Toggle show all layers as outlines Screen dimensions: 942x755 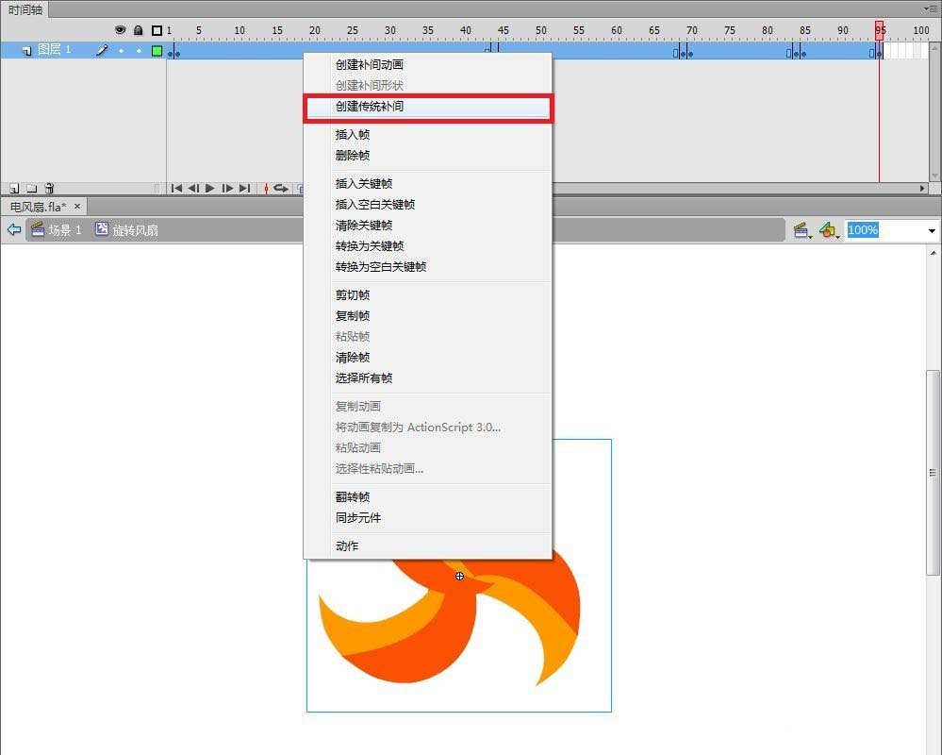click(x=157, y=30)
